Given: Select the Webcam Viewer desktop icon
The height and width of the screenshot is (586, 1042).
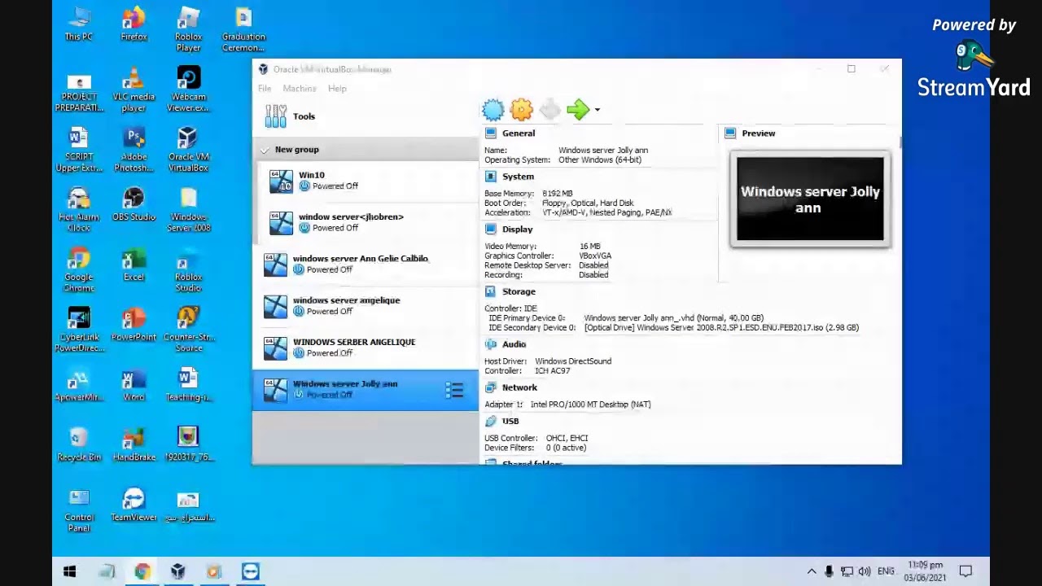Looking at the screenshot, I should point(188,90).
